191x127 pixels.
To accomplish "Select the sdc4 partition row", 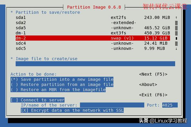I will pyautogui.click(x=93, y=43).
